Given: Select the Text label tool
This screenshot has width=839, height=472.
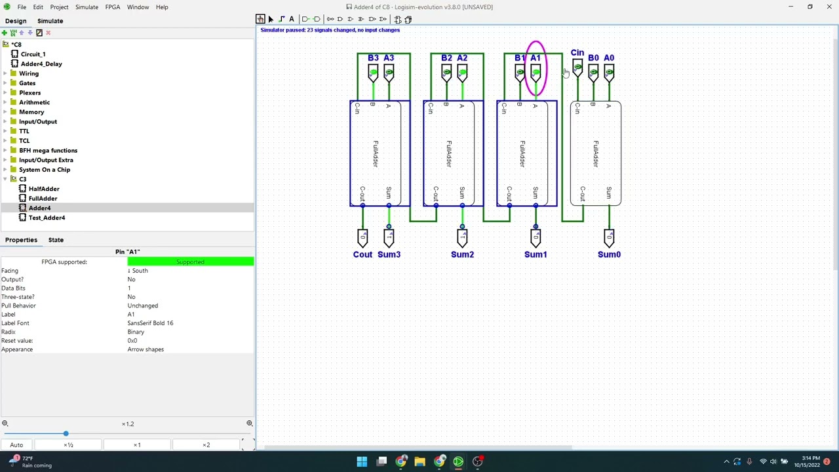Looking at the screenshot, I should pos(292,19).
